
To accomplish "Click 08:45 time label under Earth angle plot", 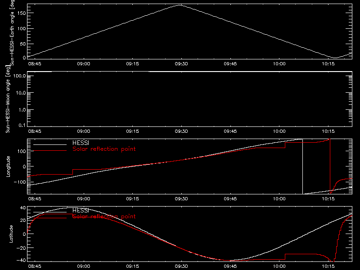I will pos(35,63).
